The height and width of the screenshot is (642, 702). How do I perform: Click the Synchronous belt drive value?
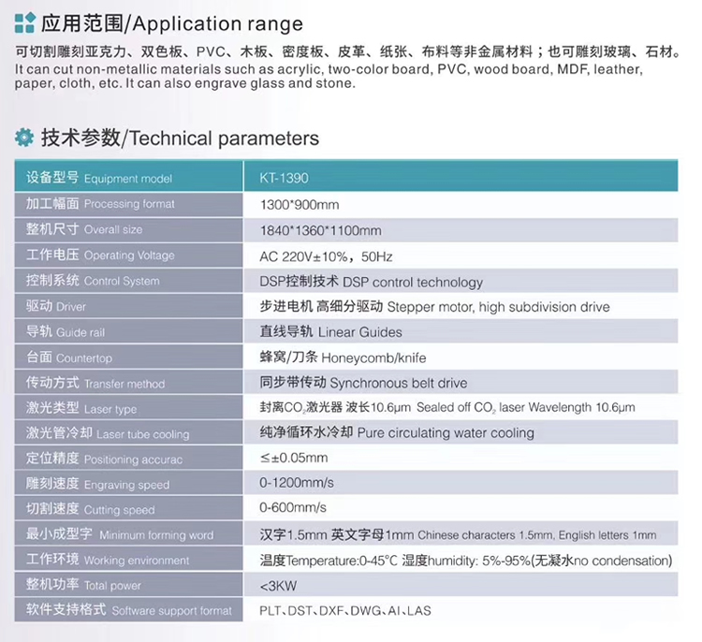(363, 383)
